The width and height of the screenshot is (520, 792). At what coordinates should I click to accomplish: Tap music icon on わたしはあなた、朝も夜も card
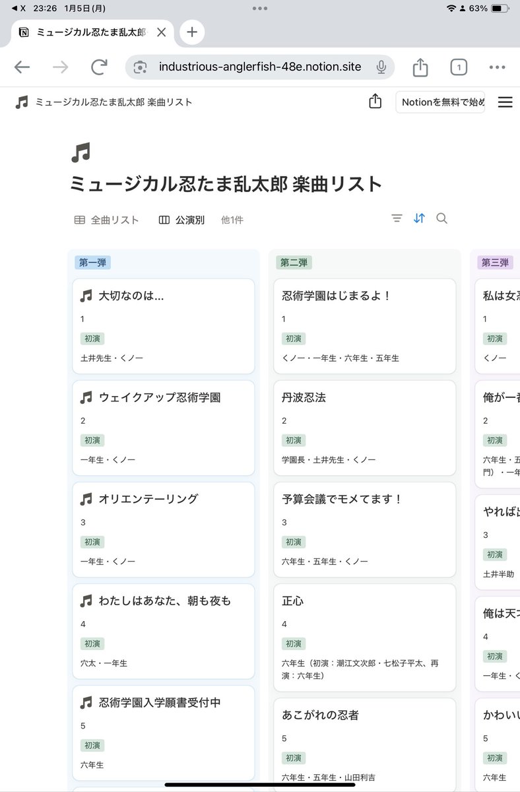(86, 601)
